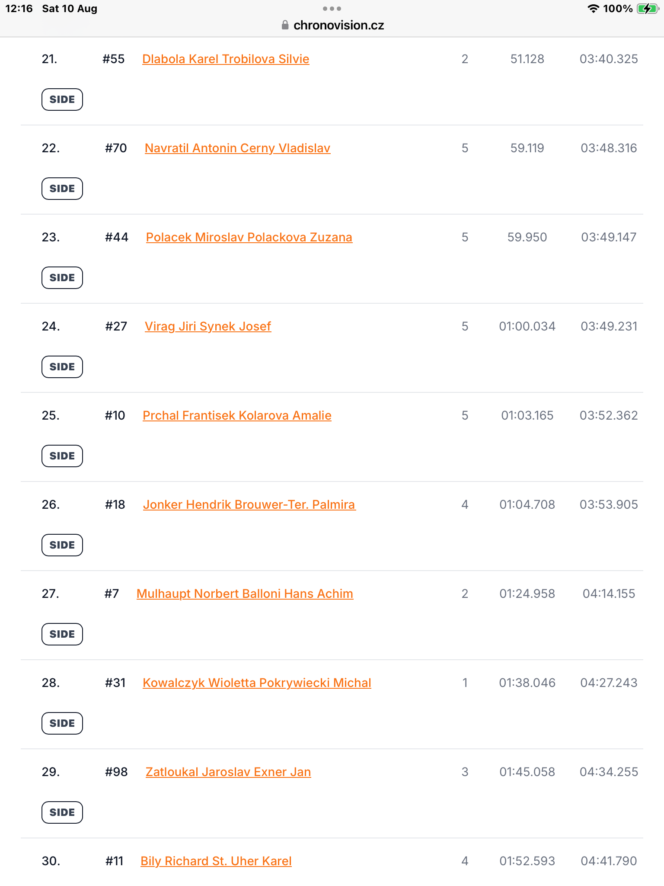The width and height of the screenshot is (664, 886).
Task: Select Virag Jiri Synek Josef entry
Action: (x=208, y=326)
